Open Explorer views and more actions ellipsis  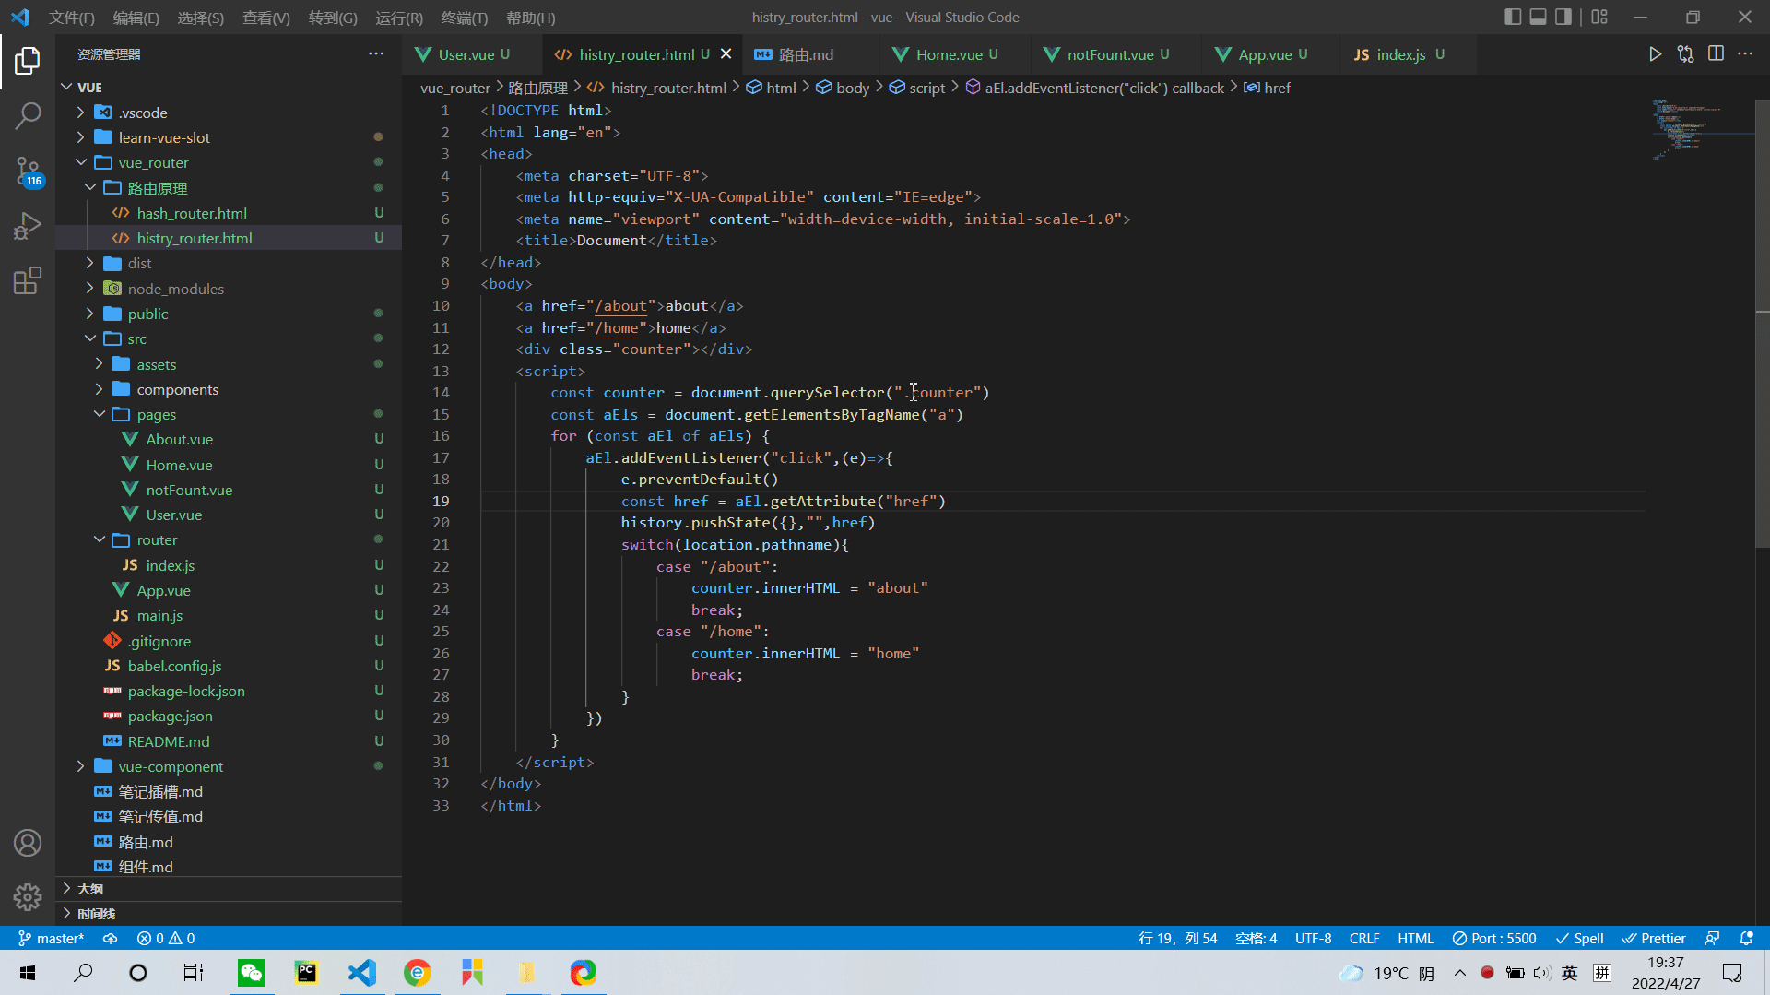click(x=376, y=53)
